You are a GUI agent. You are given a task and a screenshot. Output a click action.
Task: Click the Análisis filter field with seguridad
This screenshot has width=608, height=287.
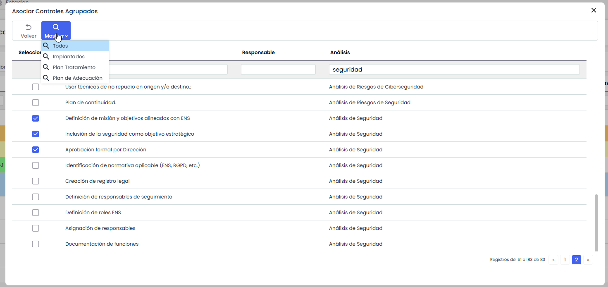454,69
